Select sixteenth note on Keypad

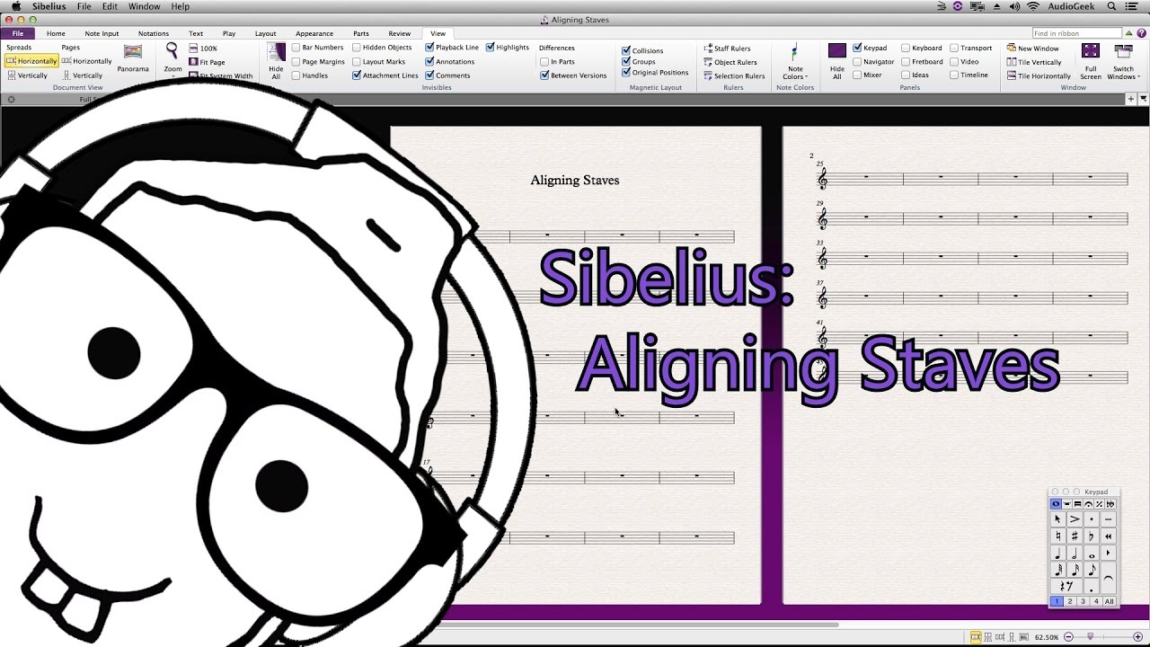pos(1075,570)
